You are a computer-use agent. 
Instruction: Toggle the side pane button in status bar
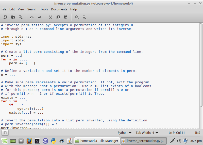tap(5, 133)
